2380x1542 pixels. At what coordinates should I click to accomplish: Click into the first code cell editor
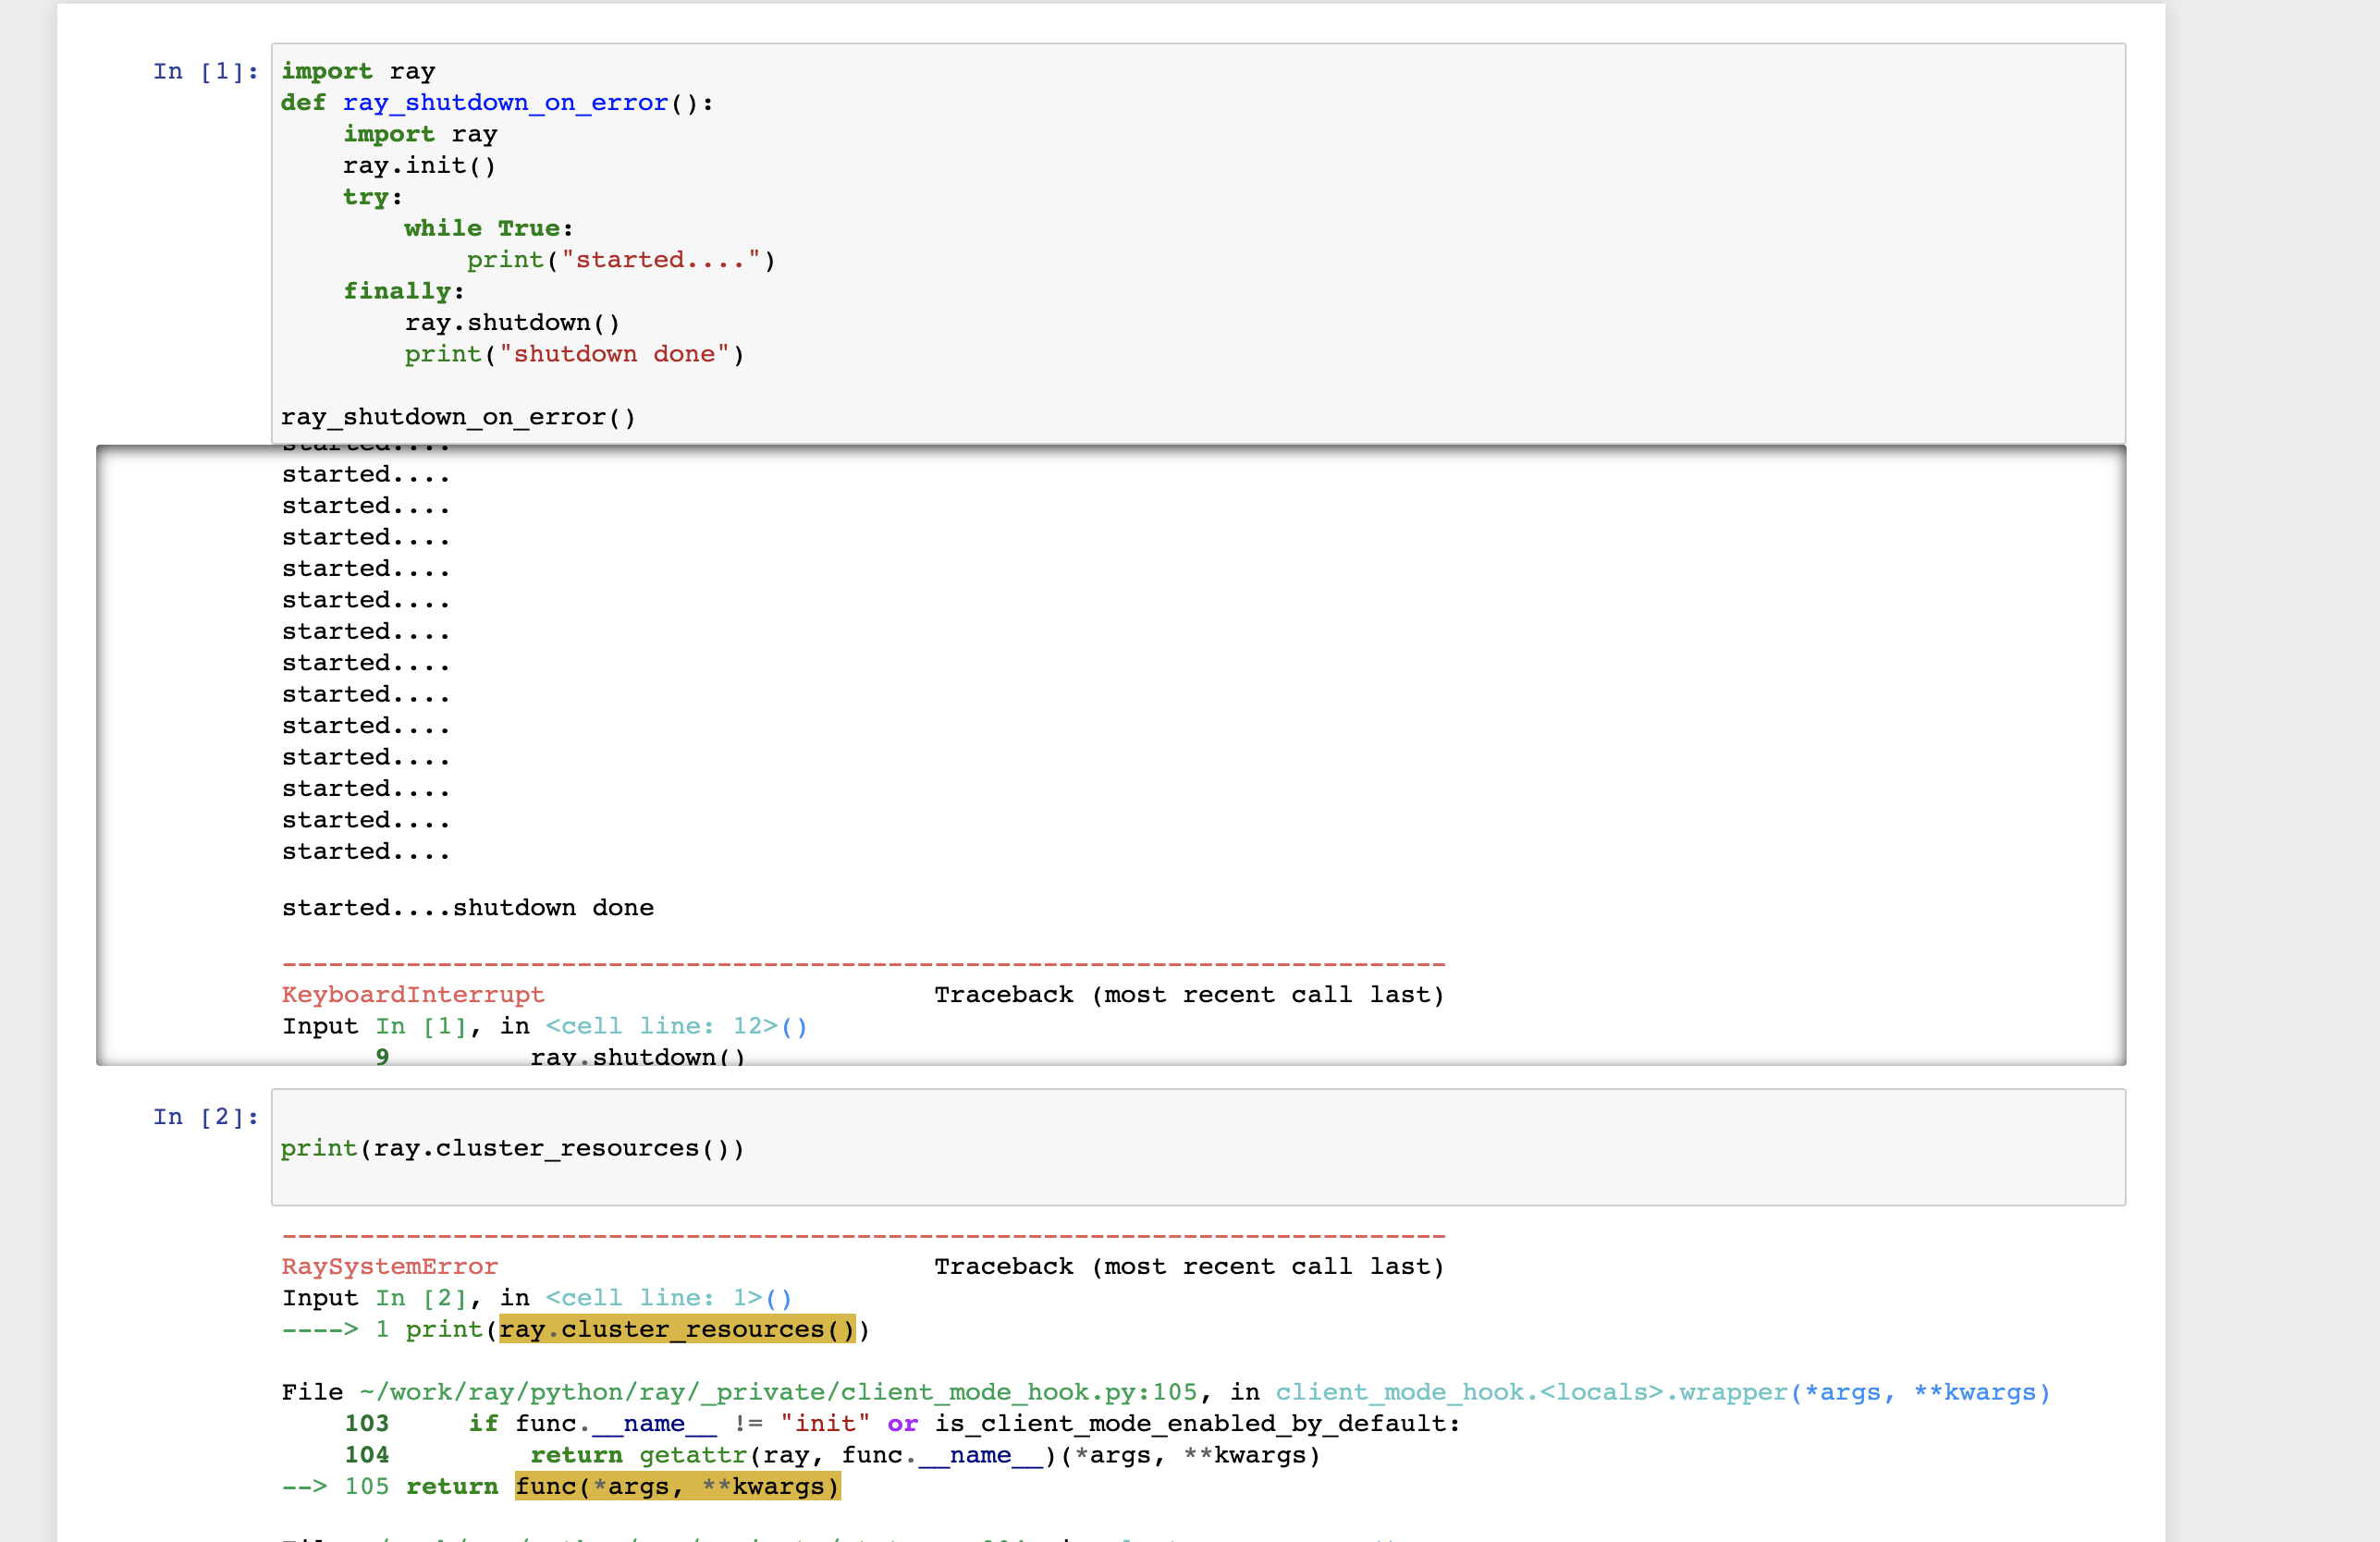coord(1198,243)
